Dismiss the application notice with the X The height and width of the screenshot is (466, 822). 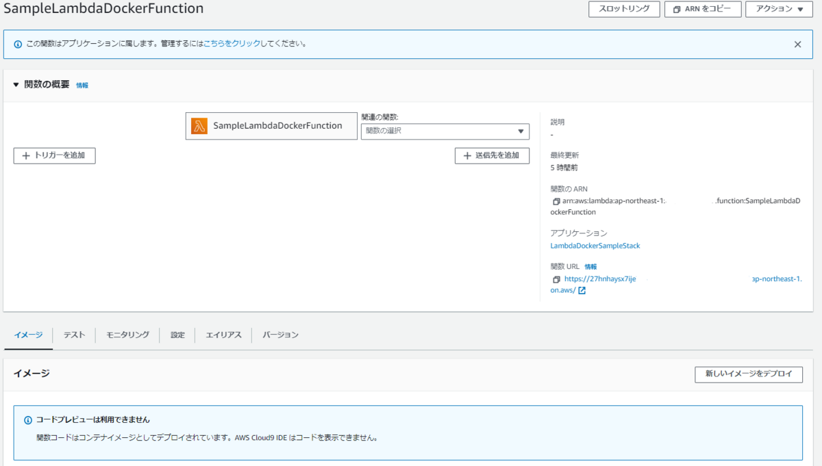(x=797, y=44)
